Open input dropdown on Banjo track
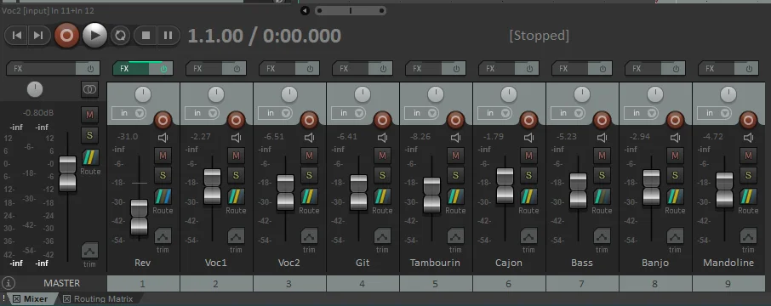This screenshot has height=306, width=771. tap(642, 113)
